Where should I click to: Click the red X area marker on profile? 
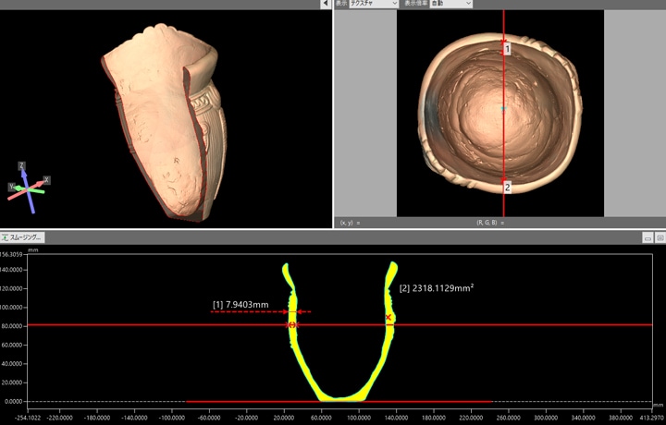[388, 318]
